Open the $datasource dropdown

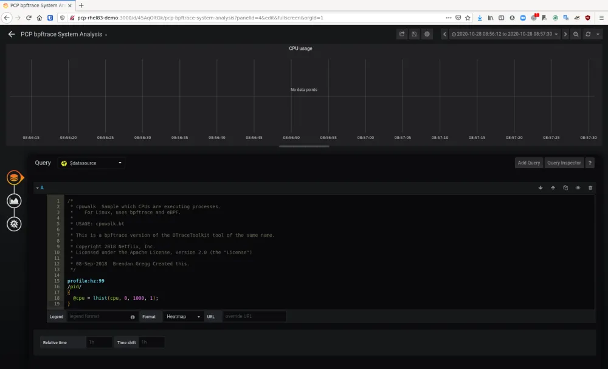click(91, 163)
